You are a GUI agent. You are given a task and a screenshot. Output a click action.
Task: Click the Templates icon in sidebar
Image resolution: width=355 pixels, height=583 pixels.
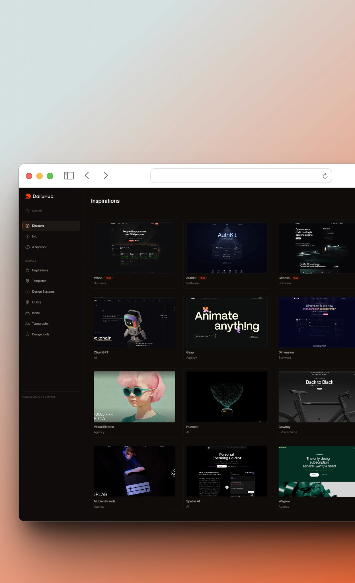click(28, 281)
